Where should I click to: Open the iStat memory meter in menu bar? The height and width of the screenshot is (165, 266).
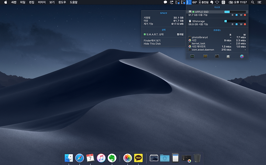(183, 2)
